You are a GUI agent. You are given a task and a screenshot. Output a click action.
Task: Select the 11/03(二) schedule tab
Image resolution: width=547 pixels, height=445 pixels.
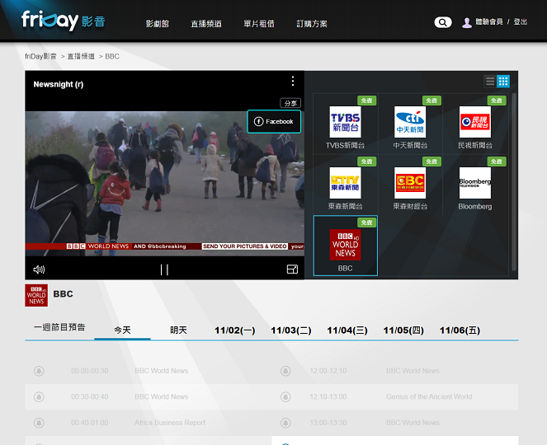point(291,330)
